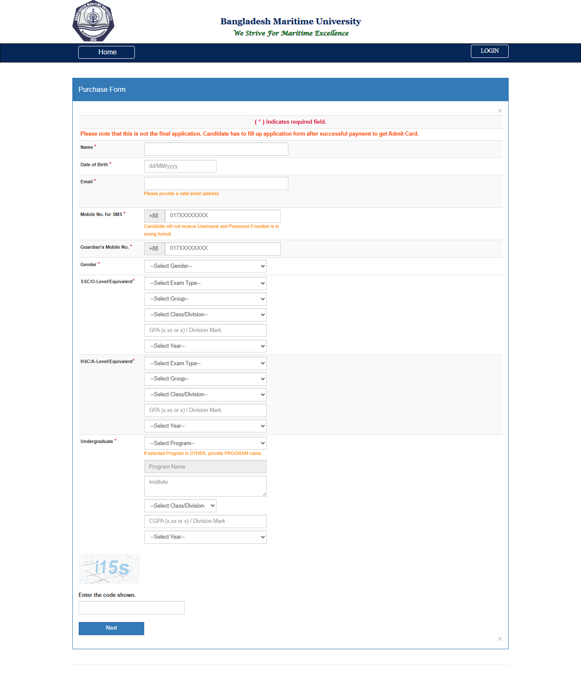Click the Name input field

pos(216,149)
